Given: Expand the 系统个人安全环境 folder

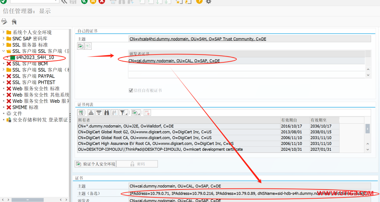Looking at the screenshot, I should (3, 33).
